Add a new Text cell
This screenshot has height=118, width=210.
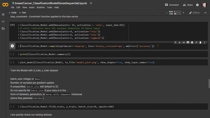pos(22,12)
